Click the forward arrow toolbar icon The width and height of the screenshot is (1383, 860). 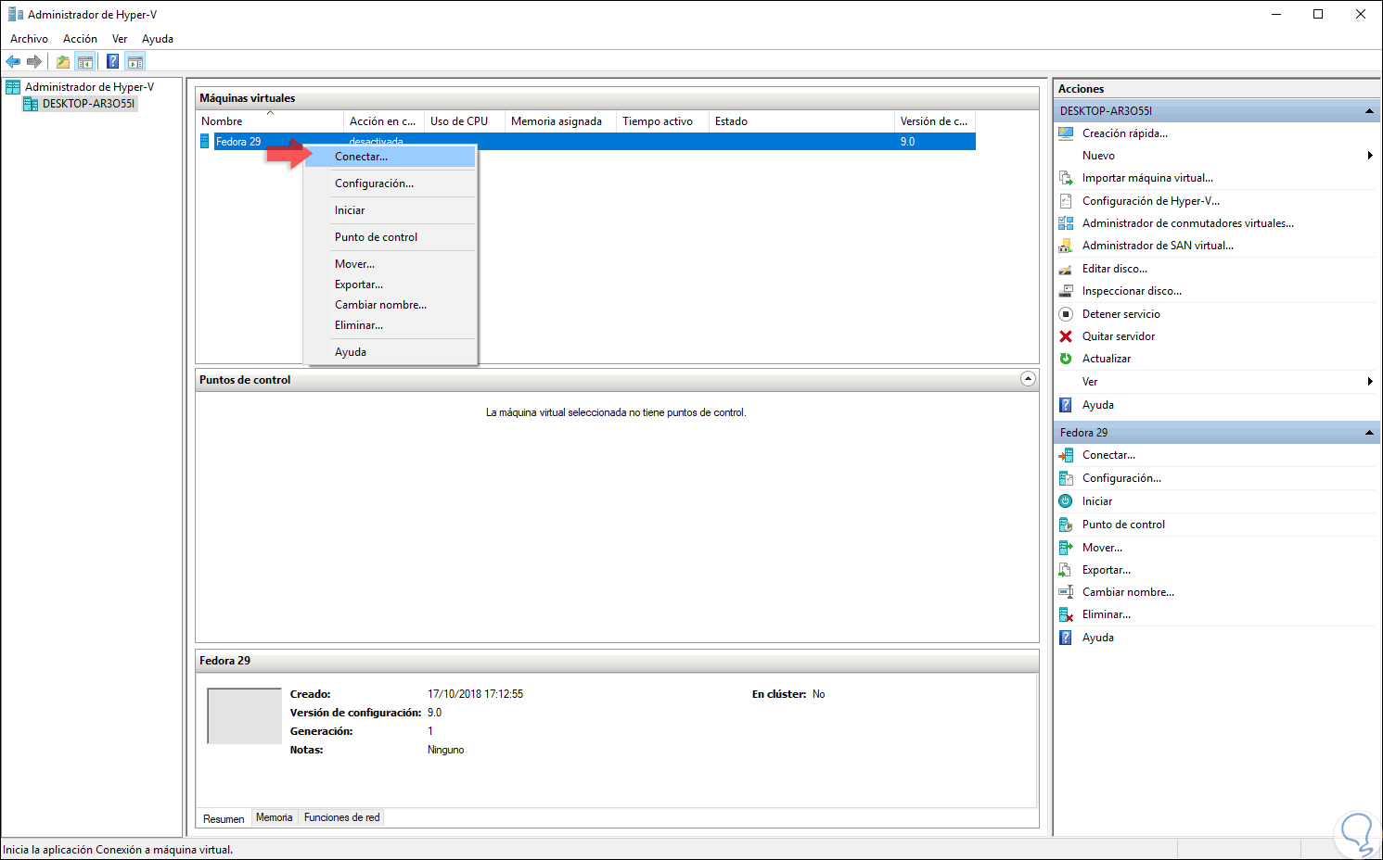tap(34, 62)
